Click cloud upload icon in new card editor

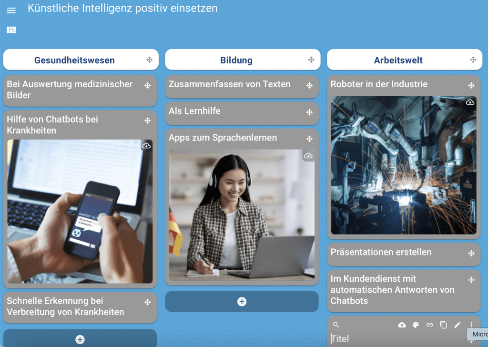[402, 325]
